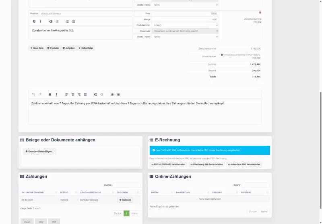Increase indent in the payment terms editor
The image size is (322, 224).
pyautogui.click(x=95, y=94)
